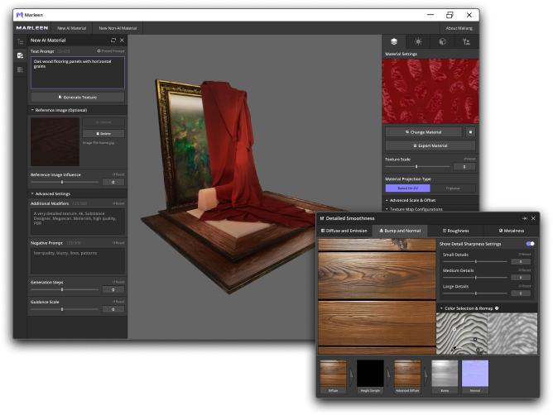Click Generate Texture button
The image size is (553, 415).
tap(78, 98)
